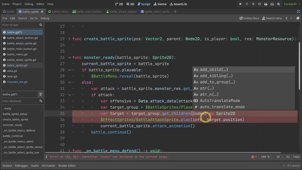Click the 100 % zoom level indicator
302x170 pixels.
265,157
